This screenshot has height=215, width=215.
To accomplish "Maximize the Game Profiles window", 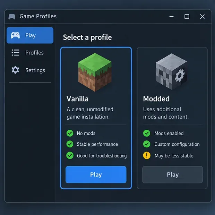I will [187, 17].
